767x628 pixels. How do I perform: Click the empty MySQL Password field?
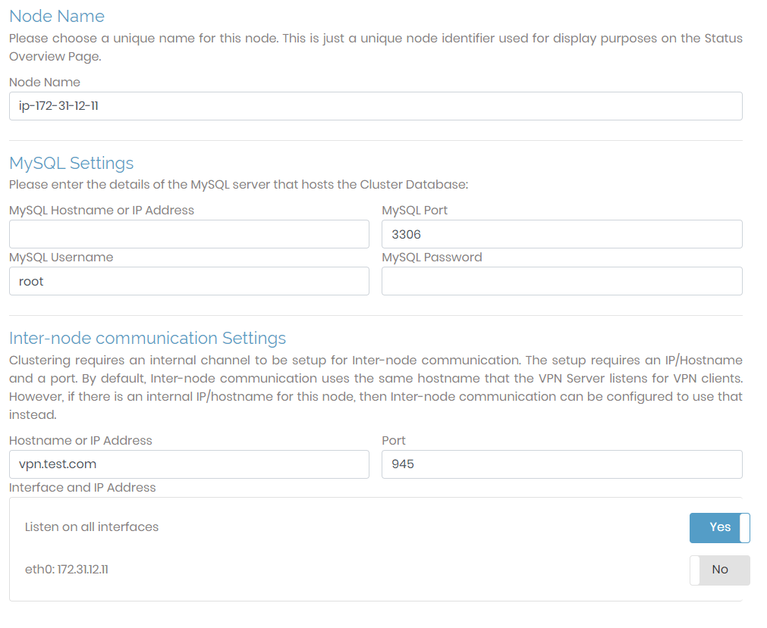click(561, 280)
